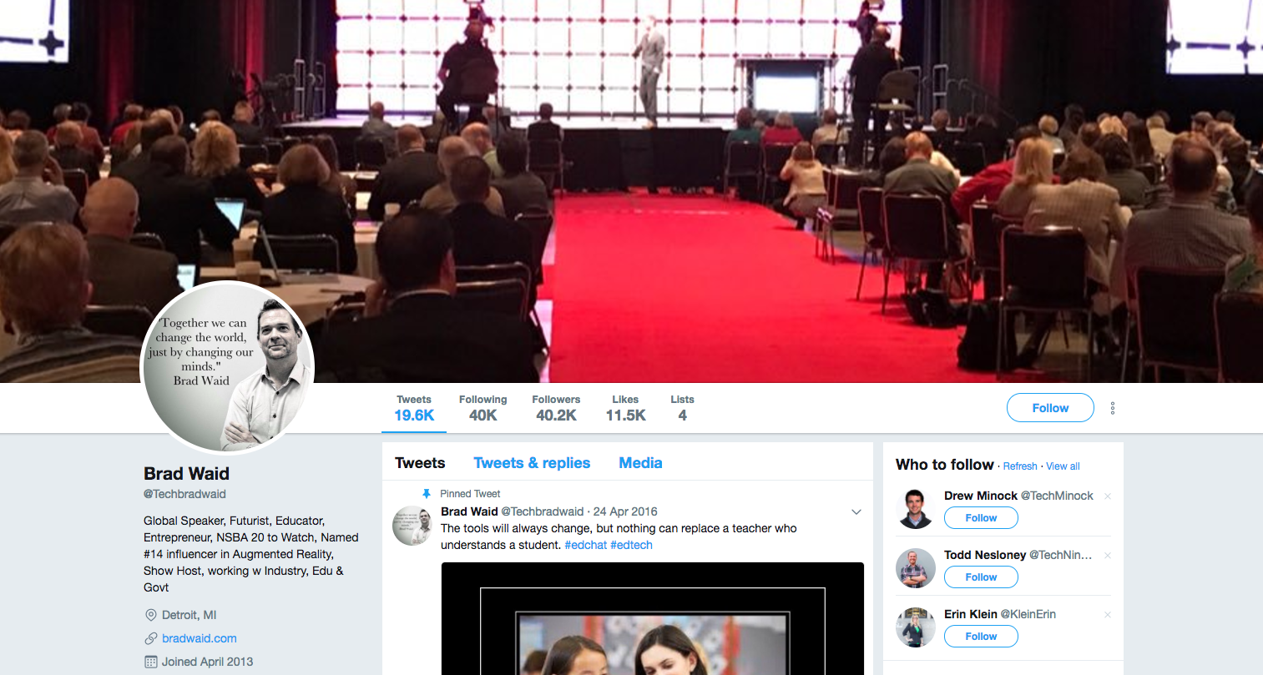This screenshot has height=675, width=1263.
Task: Open the Lists 4 tab
Action: click(682, 409)
